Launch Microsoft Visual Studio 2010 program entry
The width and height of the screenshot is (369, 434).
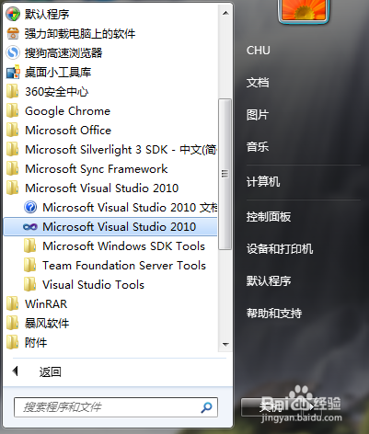(110, 227)
